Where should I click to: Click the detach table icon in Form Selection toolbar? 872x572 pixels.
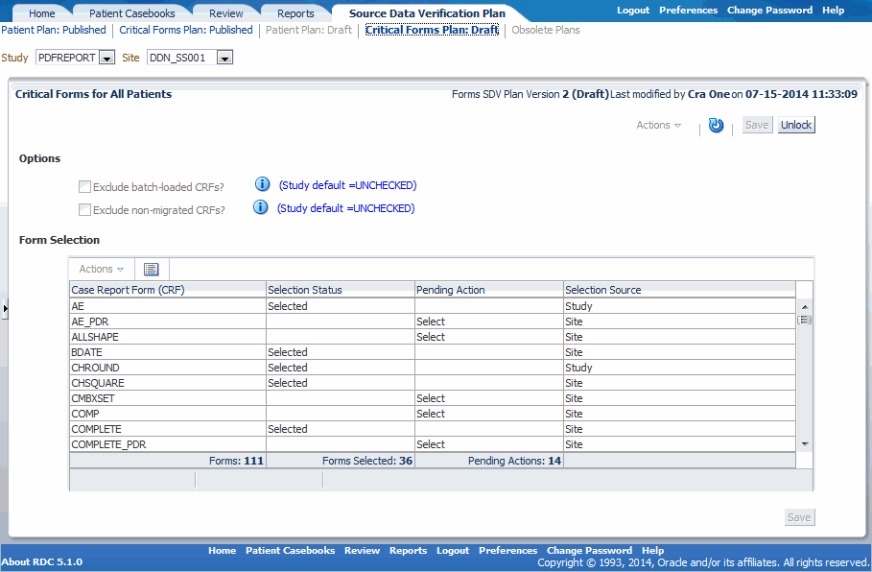(x=152, y=270)
